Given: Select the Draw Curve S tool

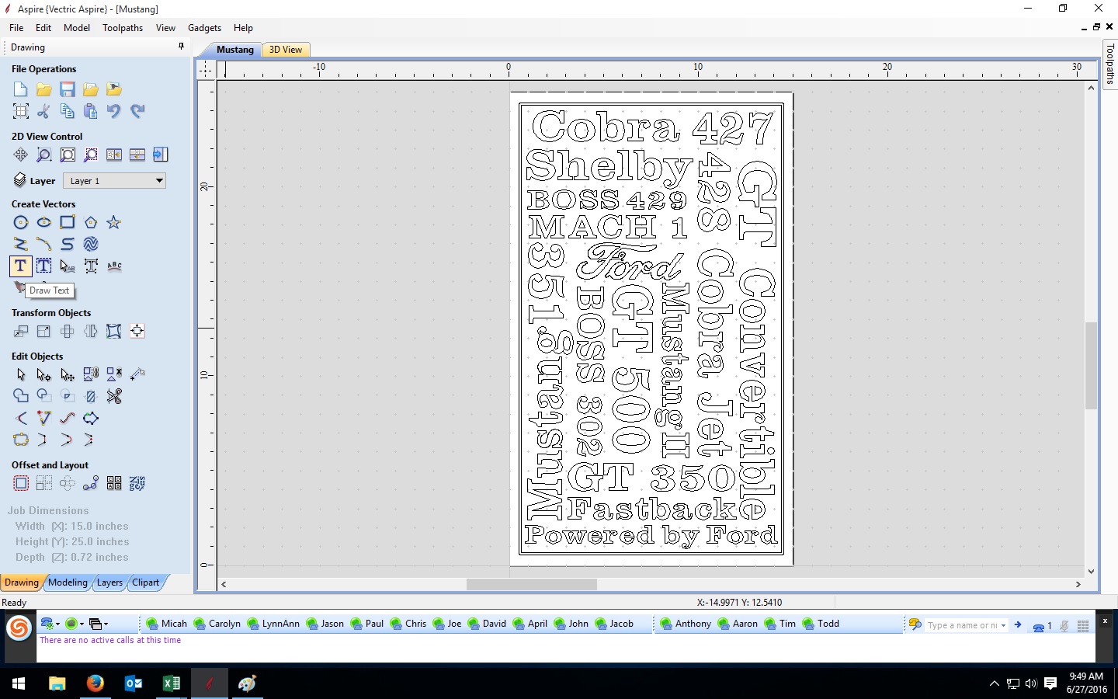Looking at the screenshot, I should (68, 245).
